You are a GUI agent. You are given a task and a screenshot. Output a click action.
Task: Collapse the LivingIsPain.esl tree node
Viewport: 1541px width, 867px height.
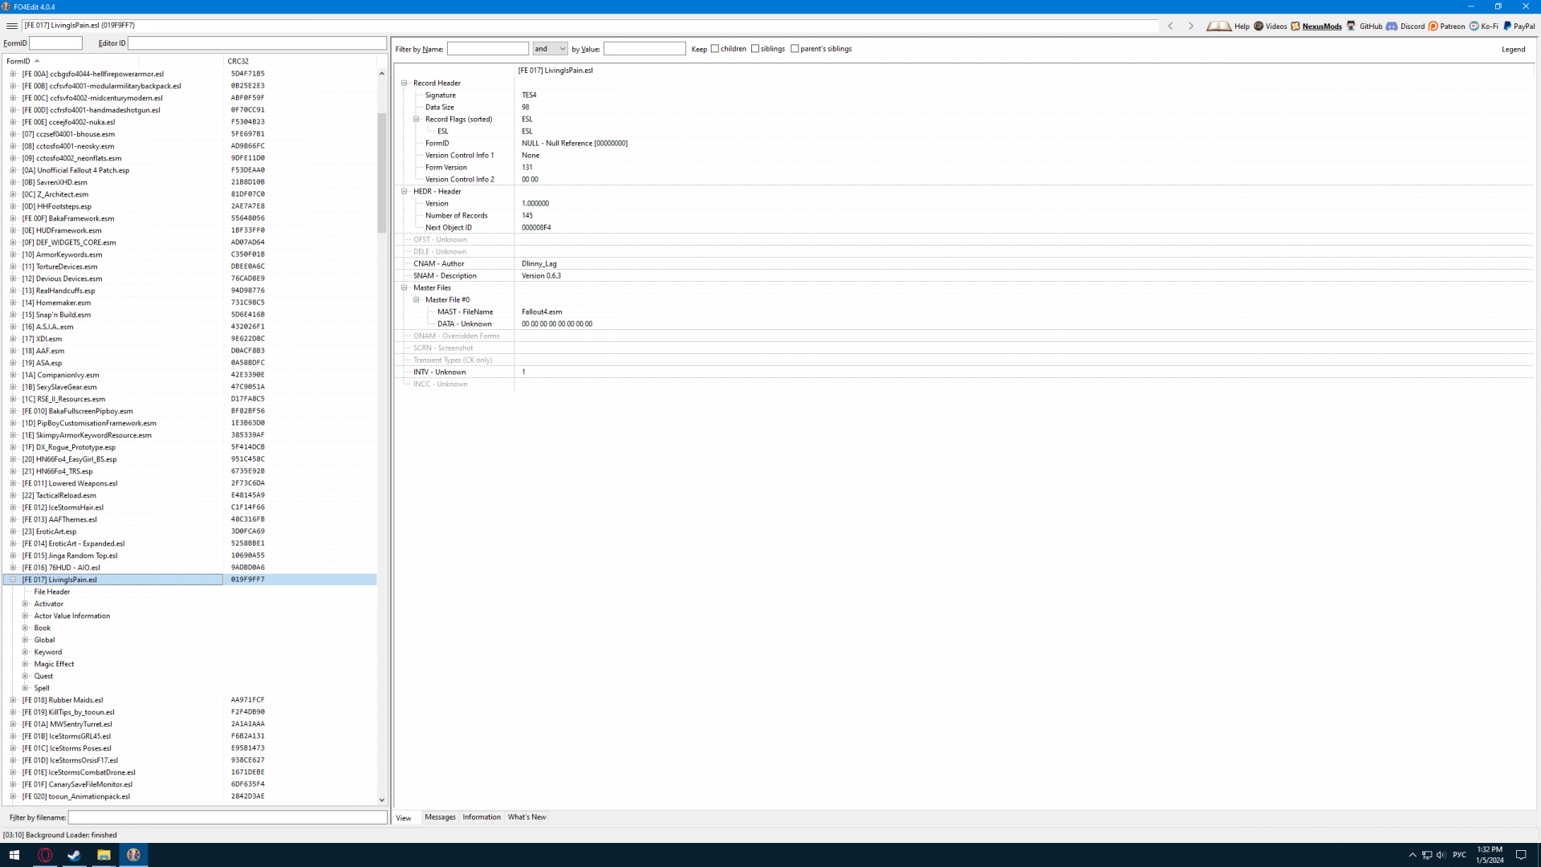point(13,580)
